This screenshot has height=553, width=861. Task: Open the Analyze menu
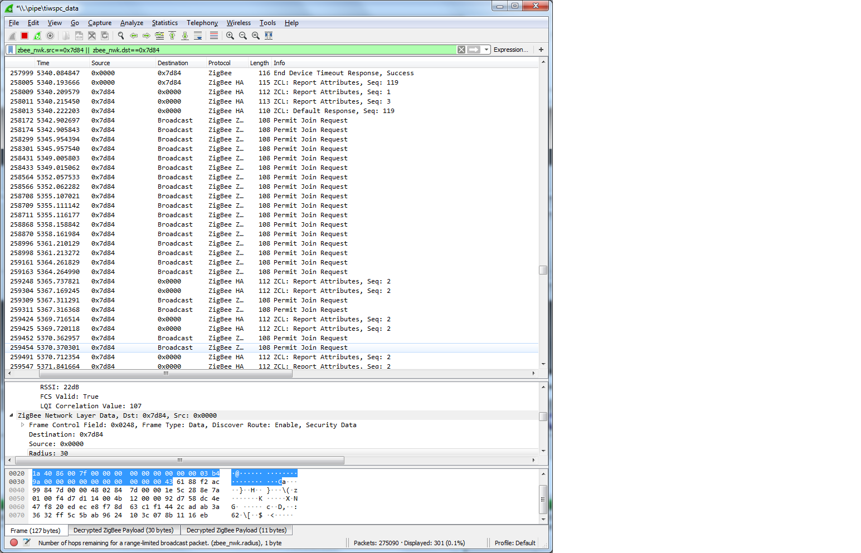(x=132, y=23)
